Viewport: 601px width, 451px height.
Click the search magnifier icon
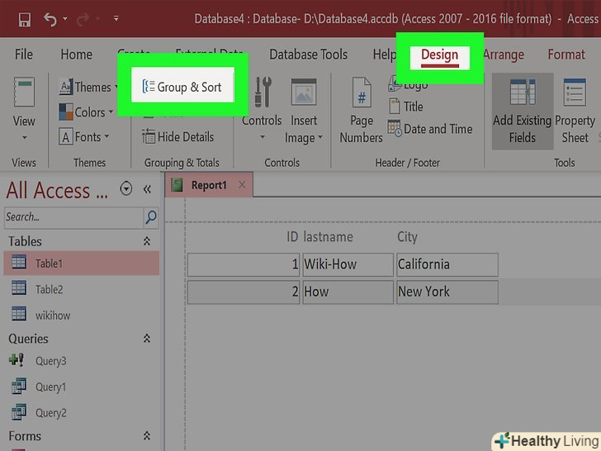(151, 217)
